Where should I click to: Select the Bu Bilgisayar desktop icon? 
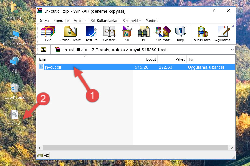(x=14, y=38)
